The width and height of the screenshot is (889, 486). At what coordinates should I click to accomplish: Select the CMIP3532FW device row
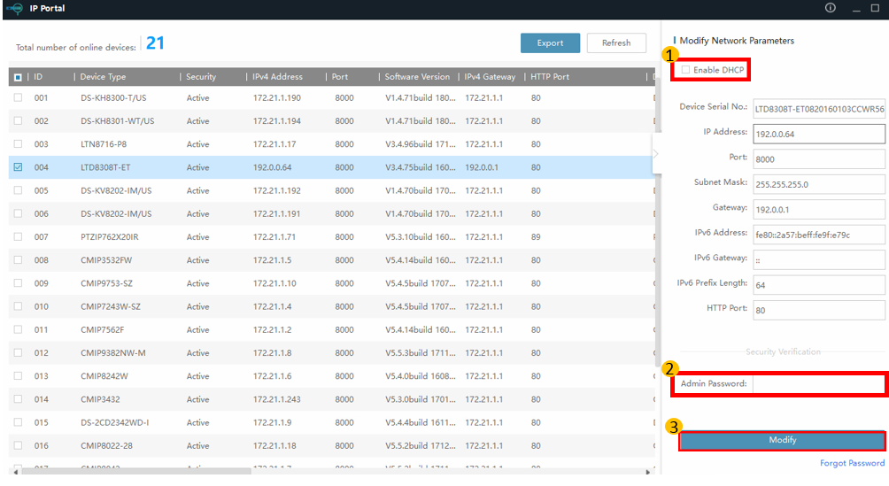coord(332,259)
